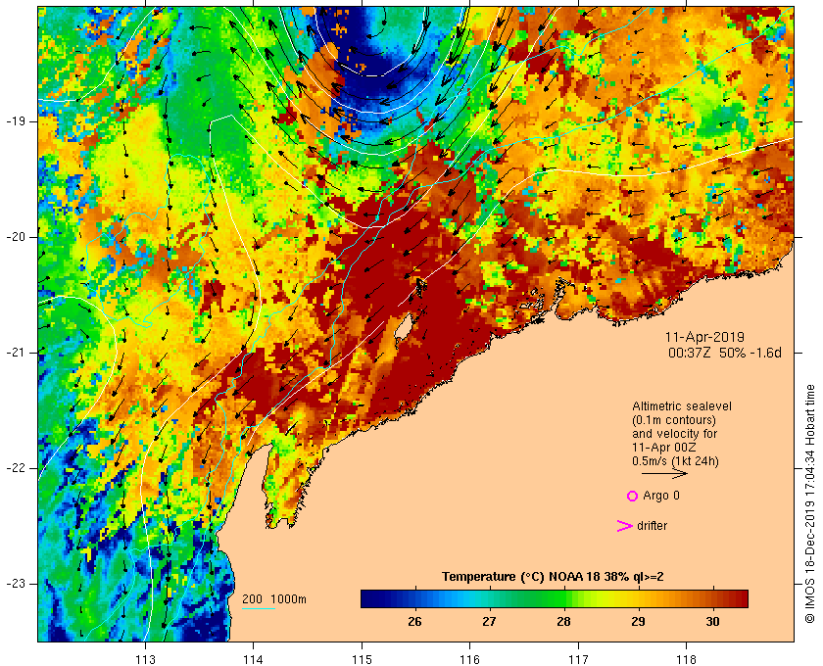Click the '200 1000m' isobath label
Screen dimensions: 823x666
pyautogui.click(x=274, y=599)
